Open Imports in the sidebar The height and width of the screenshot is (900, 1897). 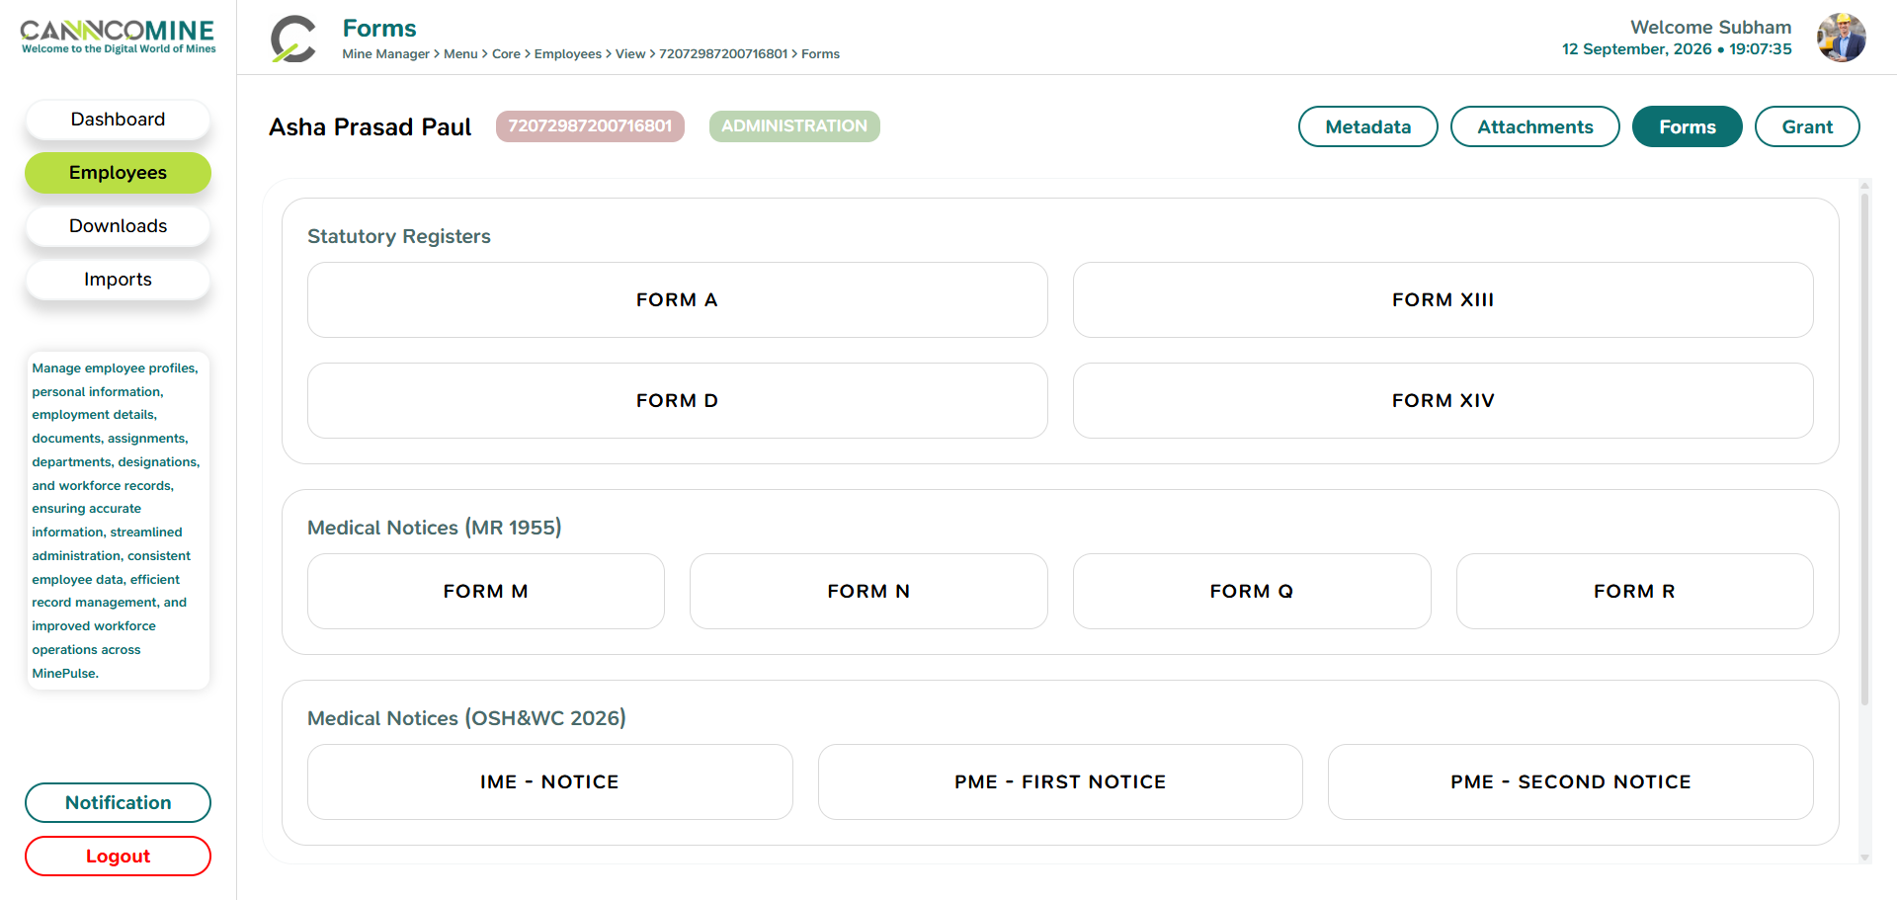[x=118, y=280]
